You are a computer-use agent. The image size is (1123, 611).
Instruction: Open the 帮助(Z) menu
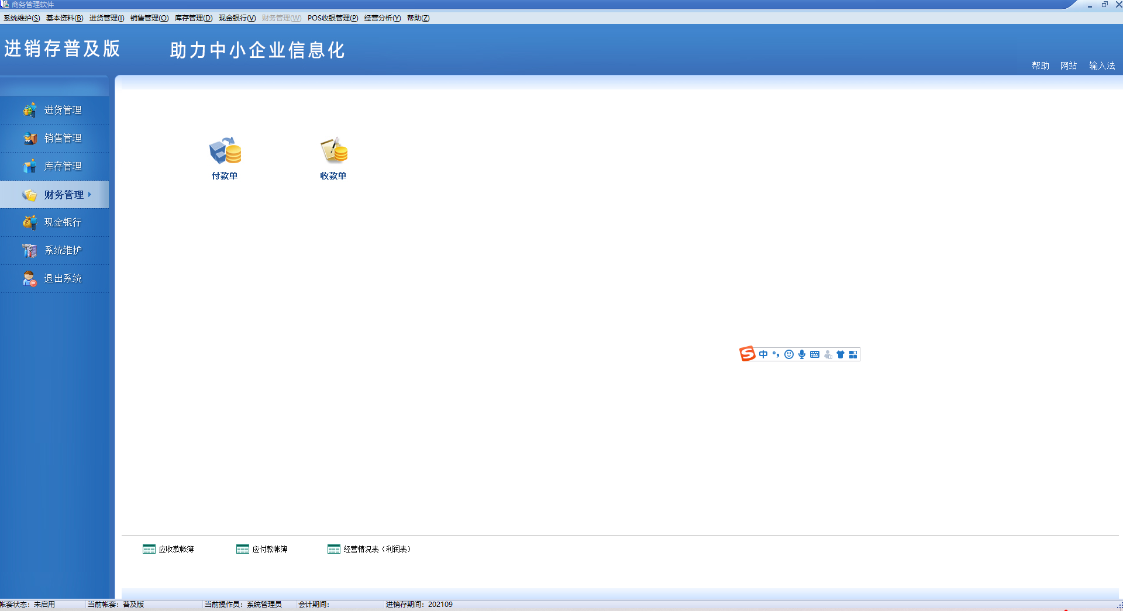point(418,18)
